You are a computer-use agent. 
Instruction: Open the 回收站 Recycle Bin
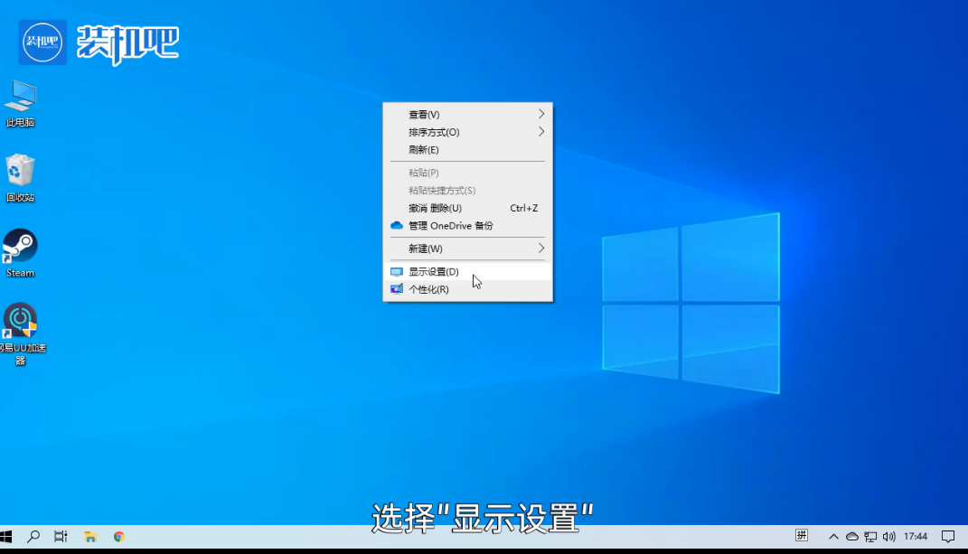click(19, 176)
